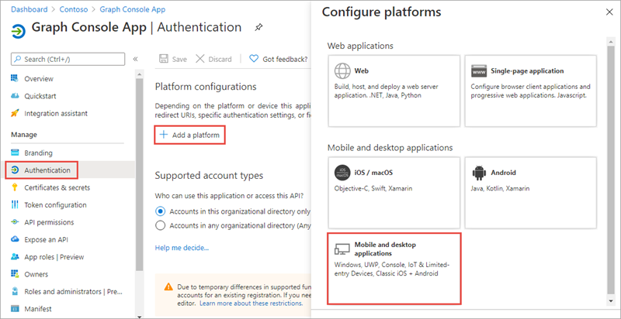The width and height of the screenshot is (621, 319).
Task: Select Accounts in this organizational directory only
Action: 160,211
